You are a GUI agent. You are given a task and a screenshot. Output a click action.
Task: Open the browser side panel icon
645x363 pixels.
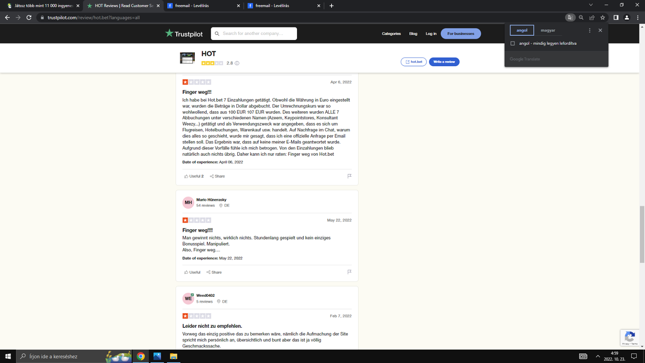coord(616,18)
